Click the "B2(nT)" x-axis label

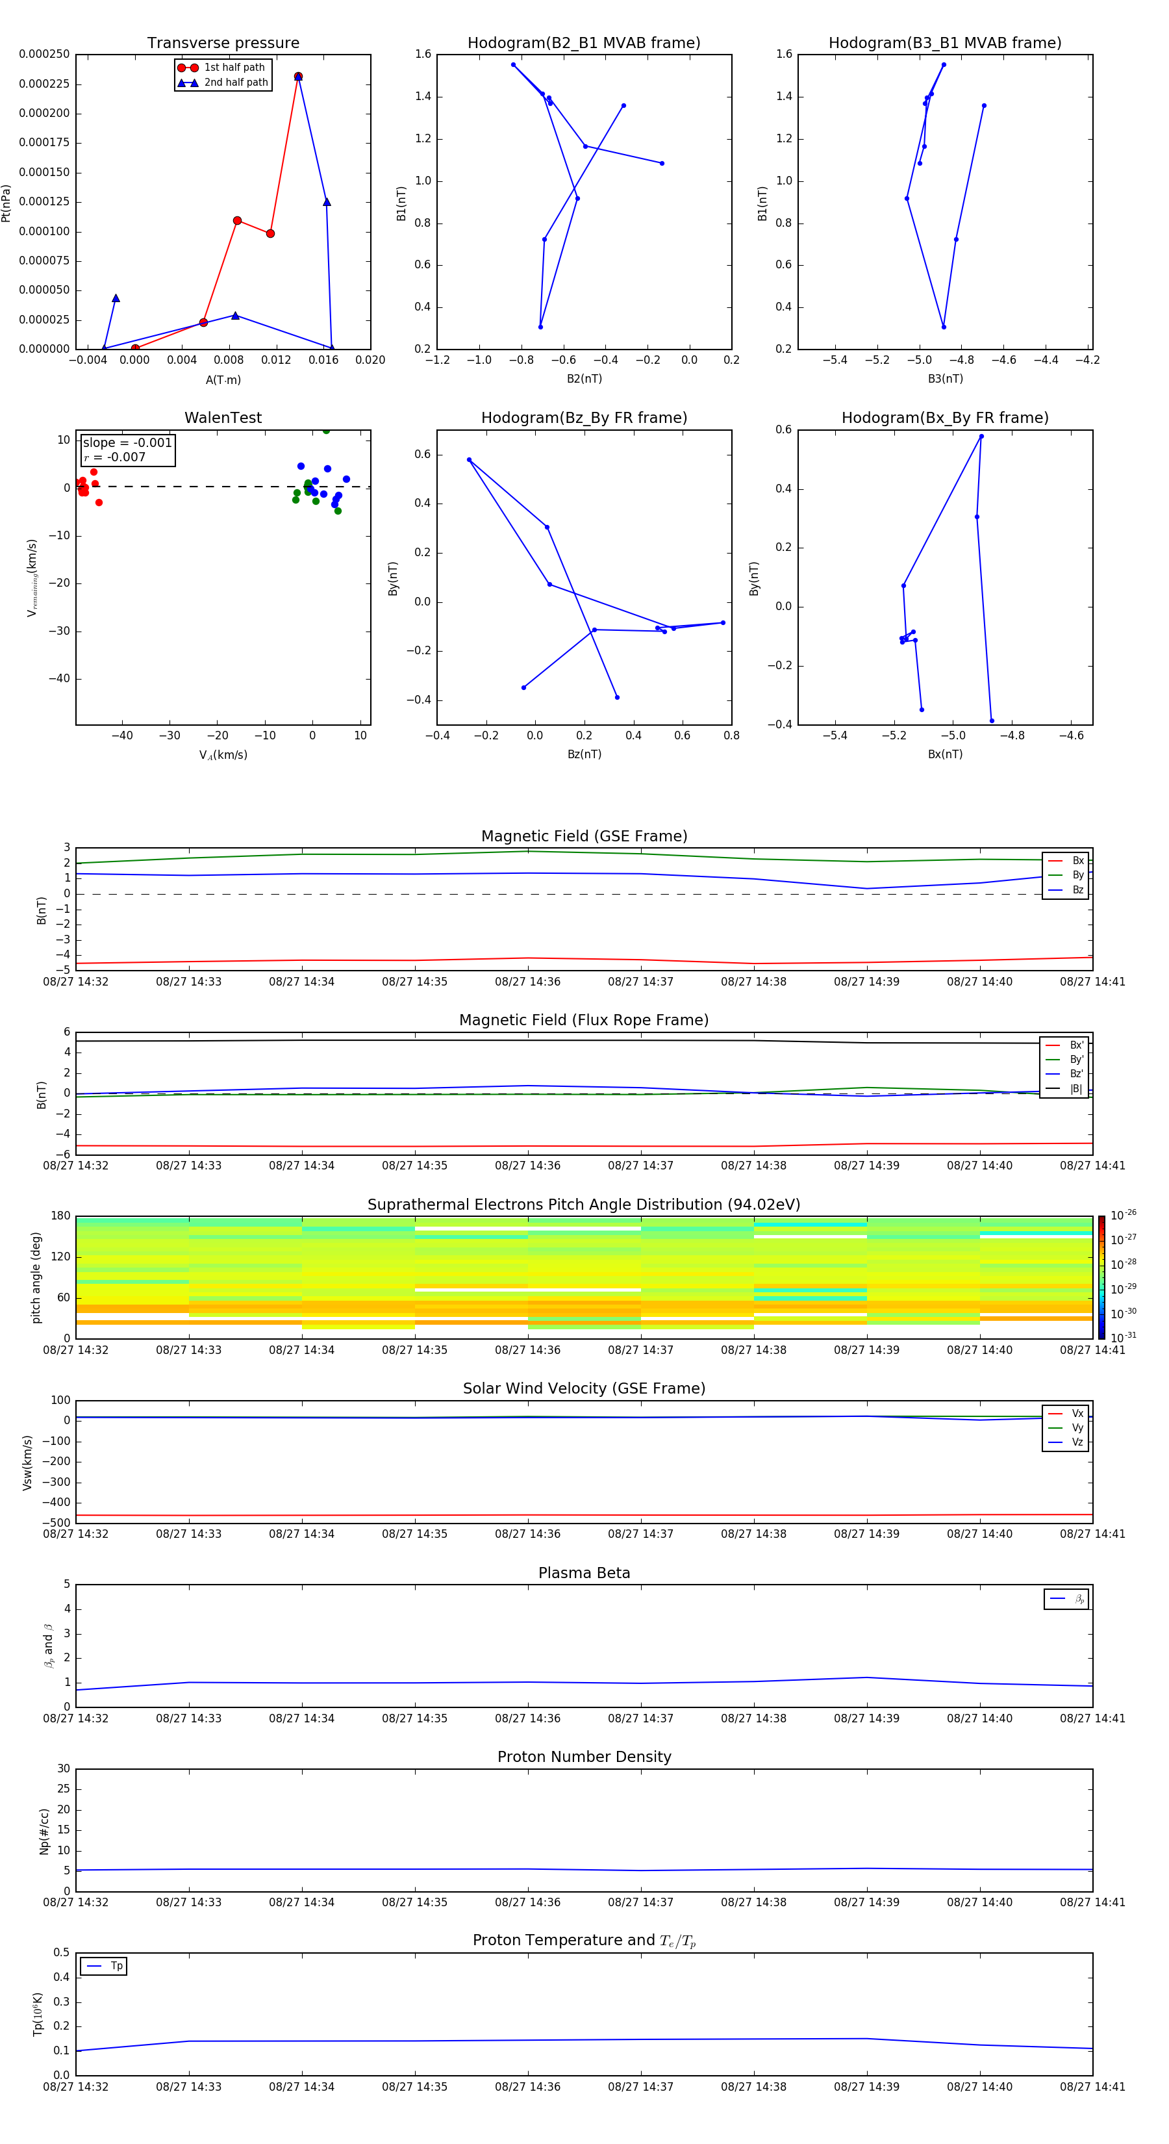[x=584, y=379]
